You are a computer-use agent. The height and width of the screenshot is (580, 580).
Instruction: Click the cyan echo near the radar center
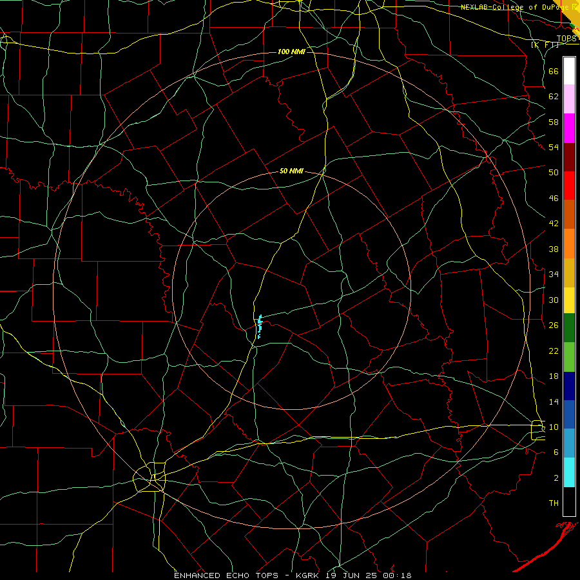pos(260,325)
